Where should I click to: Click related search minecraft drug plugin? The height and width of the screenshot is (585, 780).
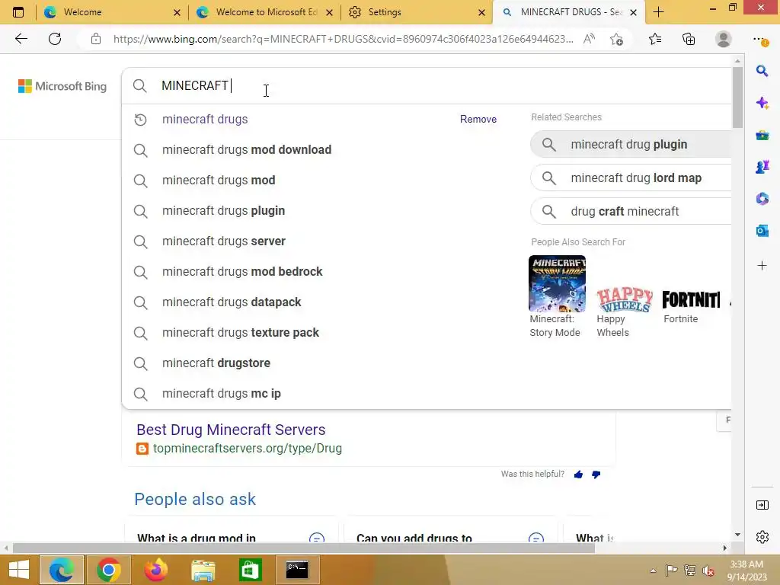pyautogui.click(x=631, y=144)
